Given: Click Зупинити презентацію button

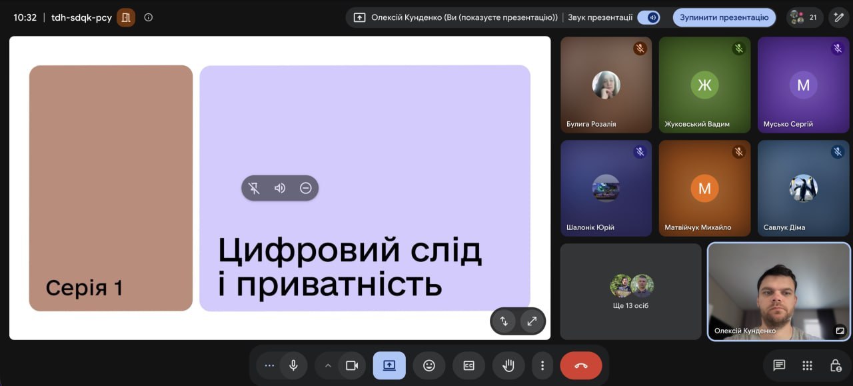Looking at the screenshot, I should (x=724, y=17).
